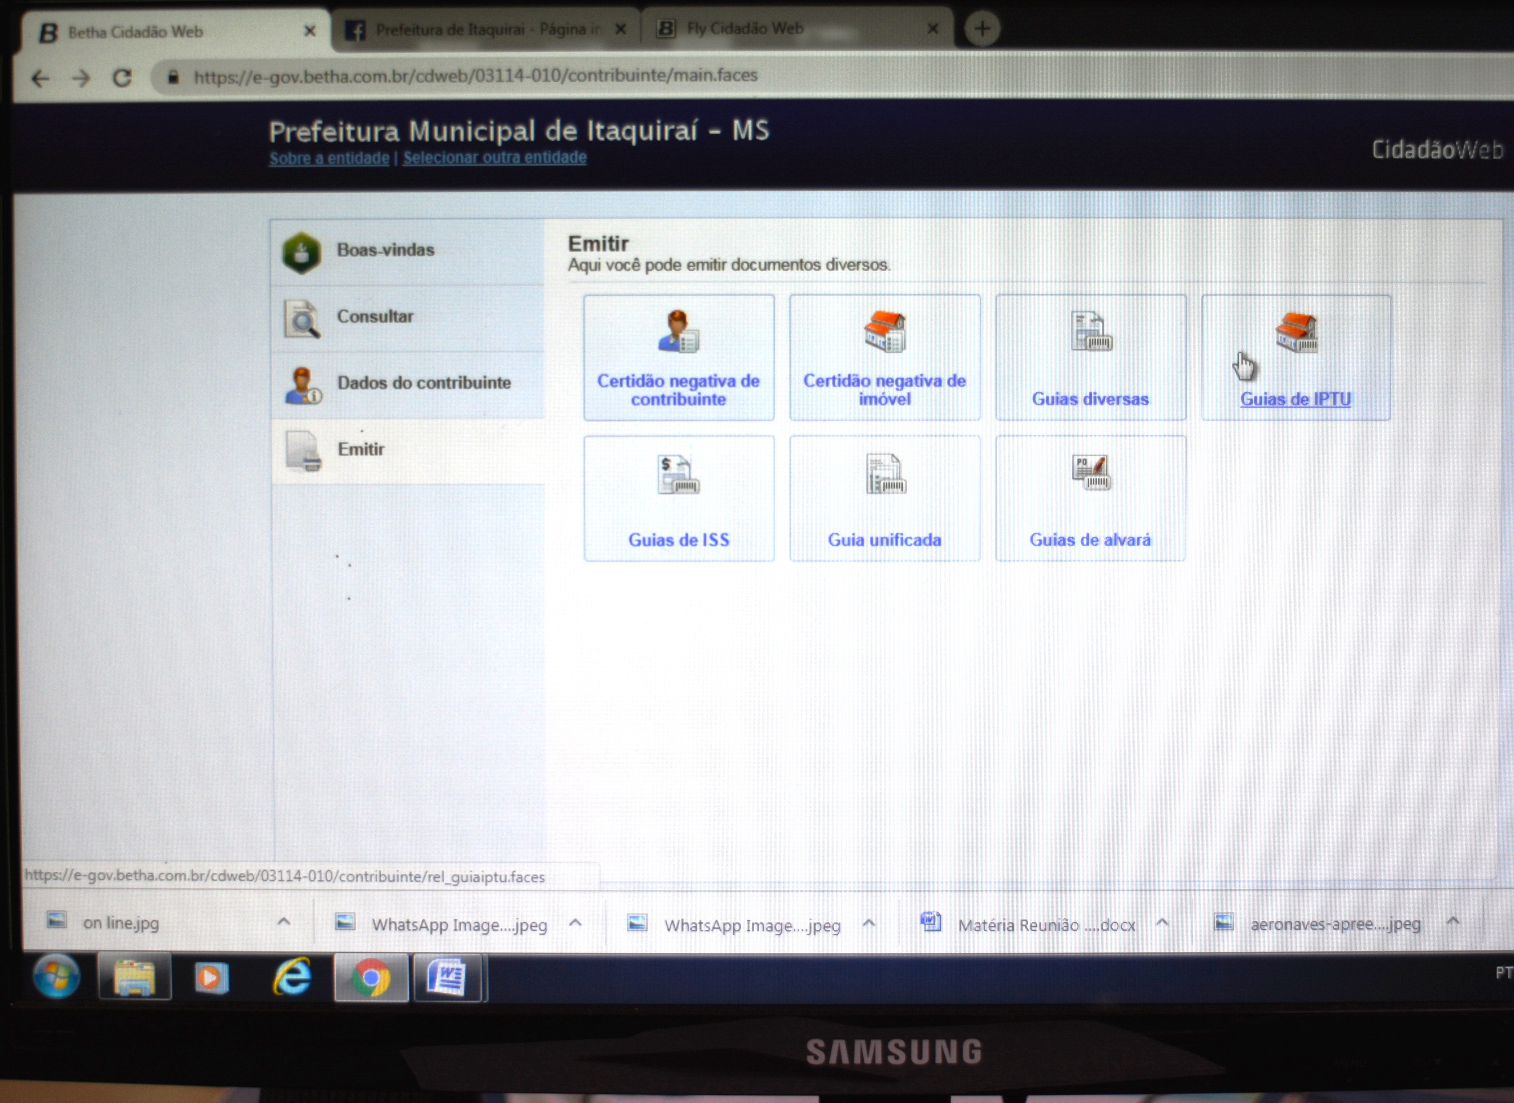The image size is (1514, 1103).
Task: Reload the page with the refresh button
Action: click(x=122, y=78)
